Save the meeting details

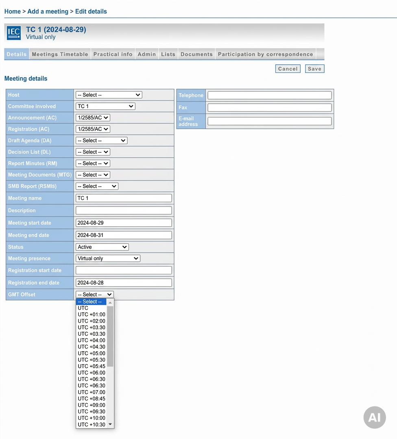[314, 69]
